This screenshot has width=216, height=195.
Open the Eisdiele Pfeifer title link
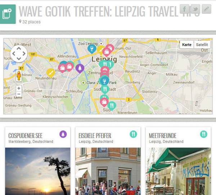tap(95, 136)
